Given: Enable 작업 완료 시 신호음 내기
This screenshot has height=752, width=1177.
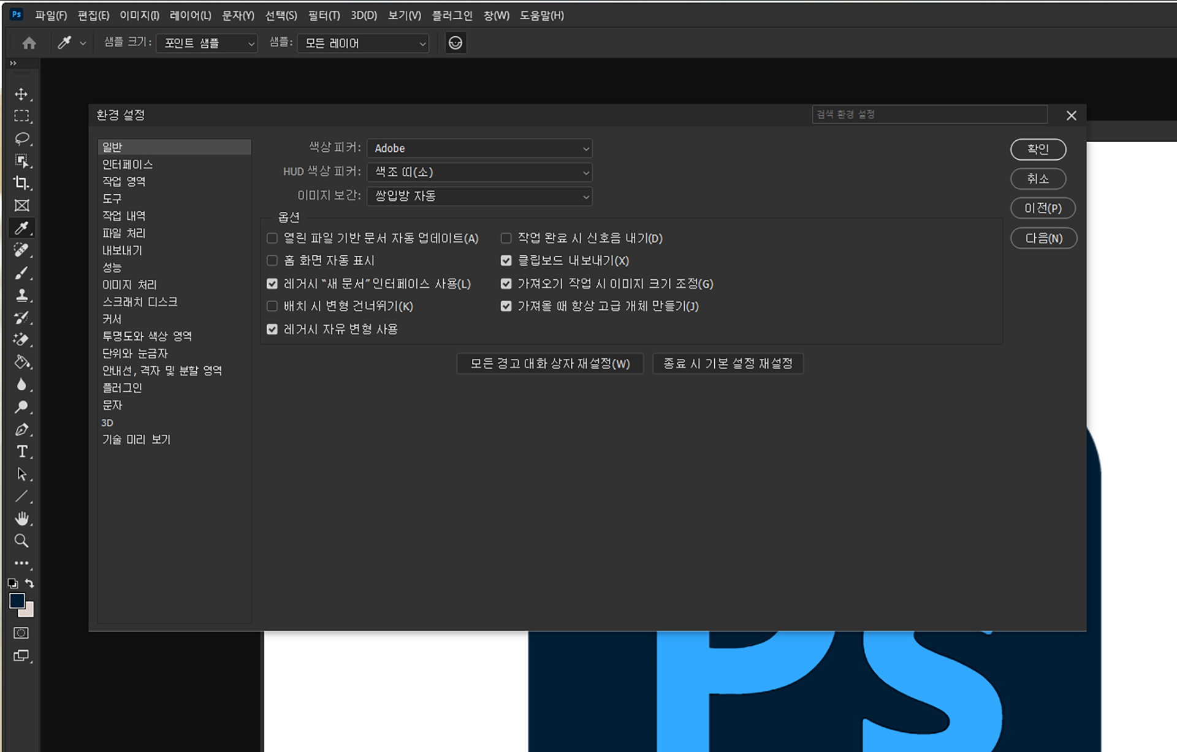Looking at the screenshot, I should [x=506, y=238].
